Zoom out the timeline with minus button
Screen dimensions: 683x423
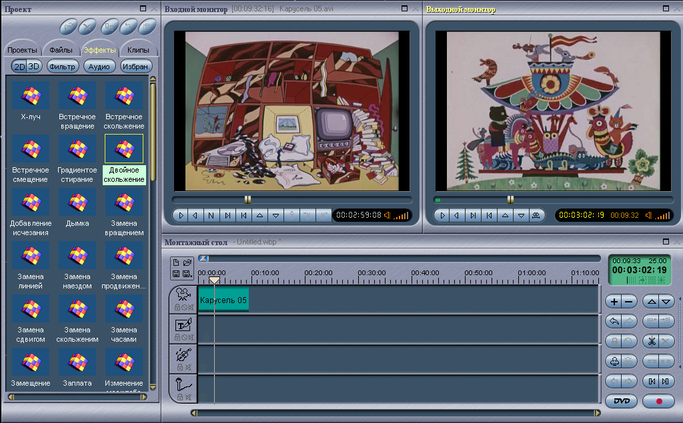click(629, 302)
